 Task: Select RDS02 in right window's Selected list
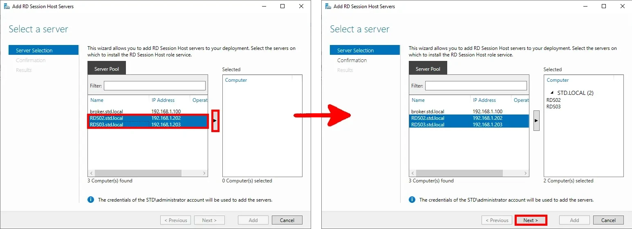(x=554, y=100)
